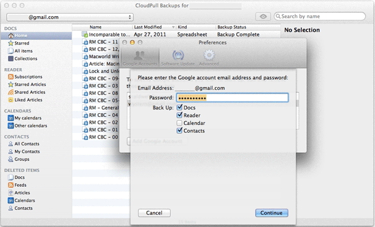
Task: Click the My Contacts person icon
Action: click(11, 152)
